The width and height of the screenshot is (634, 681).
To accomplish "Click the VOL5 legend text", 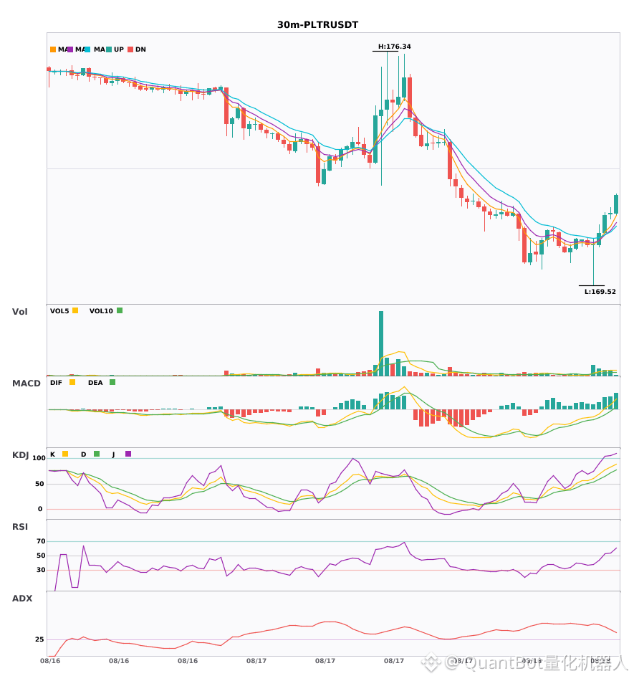I will tap(59, 311).
